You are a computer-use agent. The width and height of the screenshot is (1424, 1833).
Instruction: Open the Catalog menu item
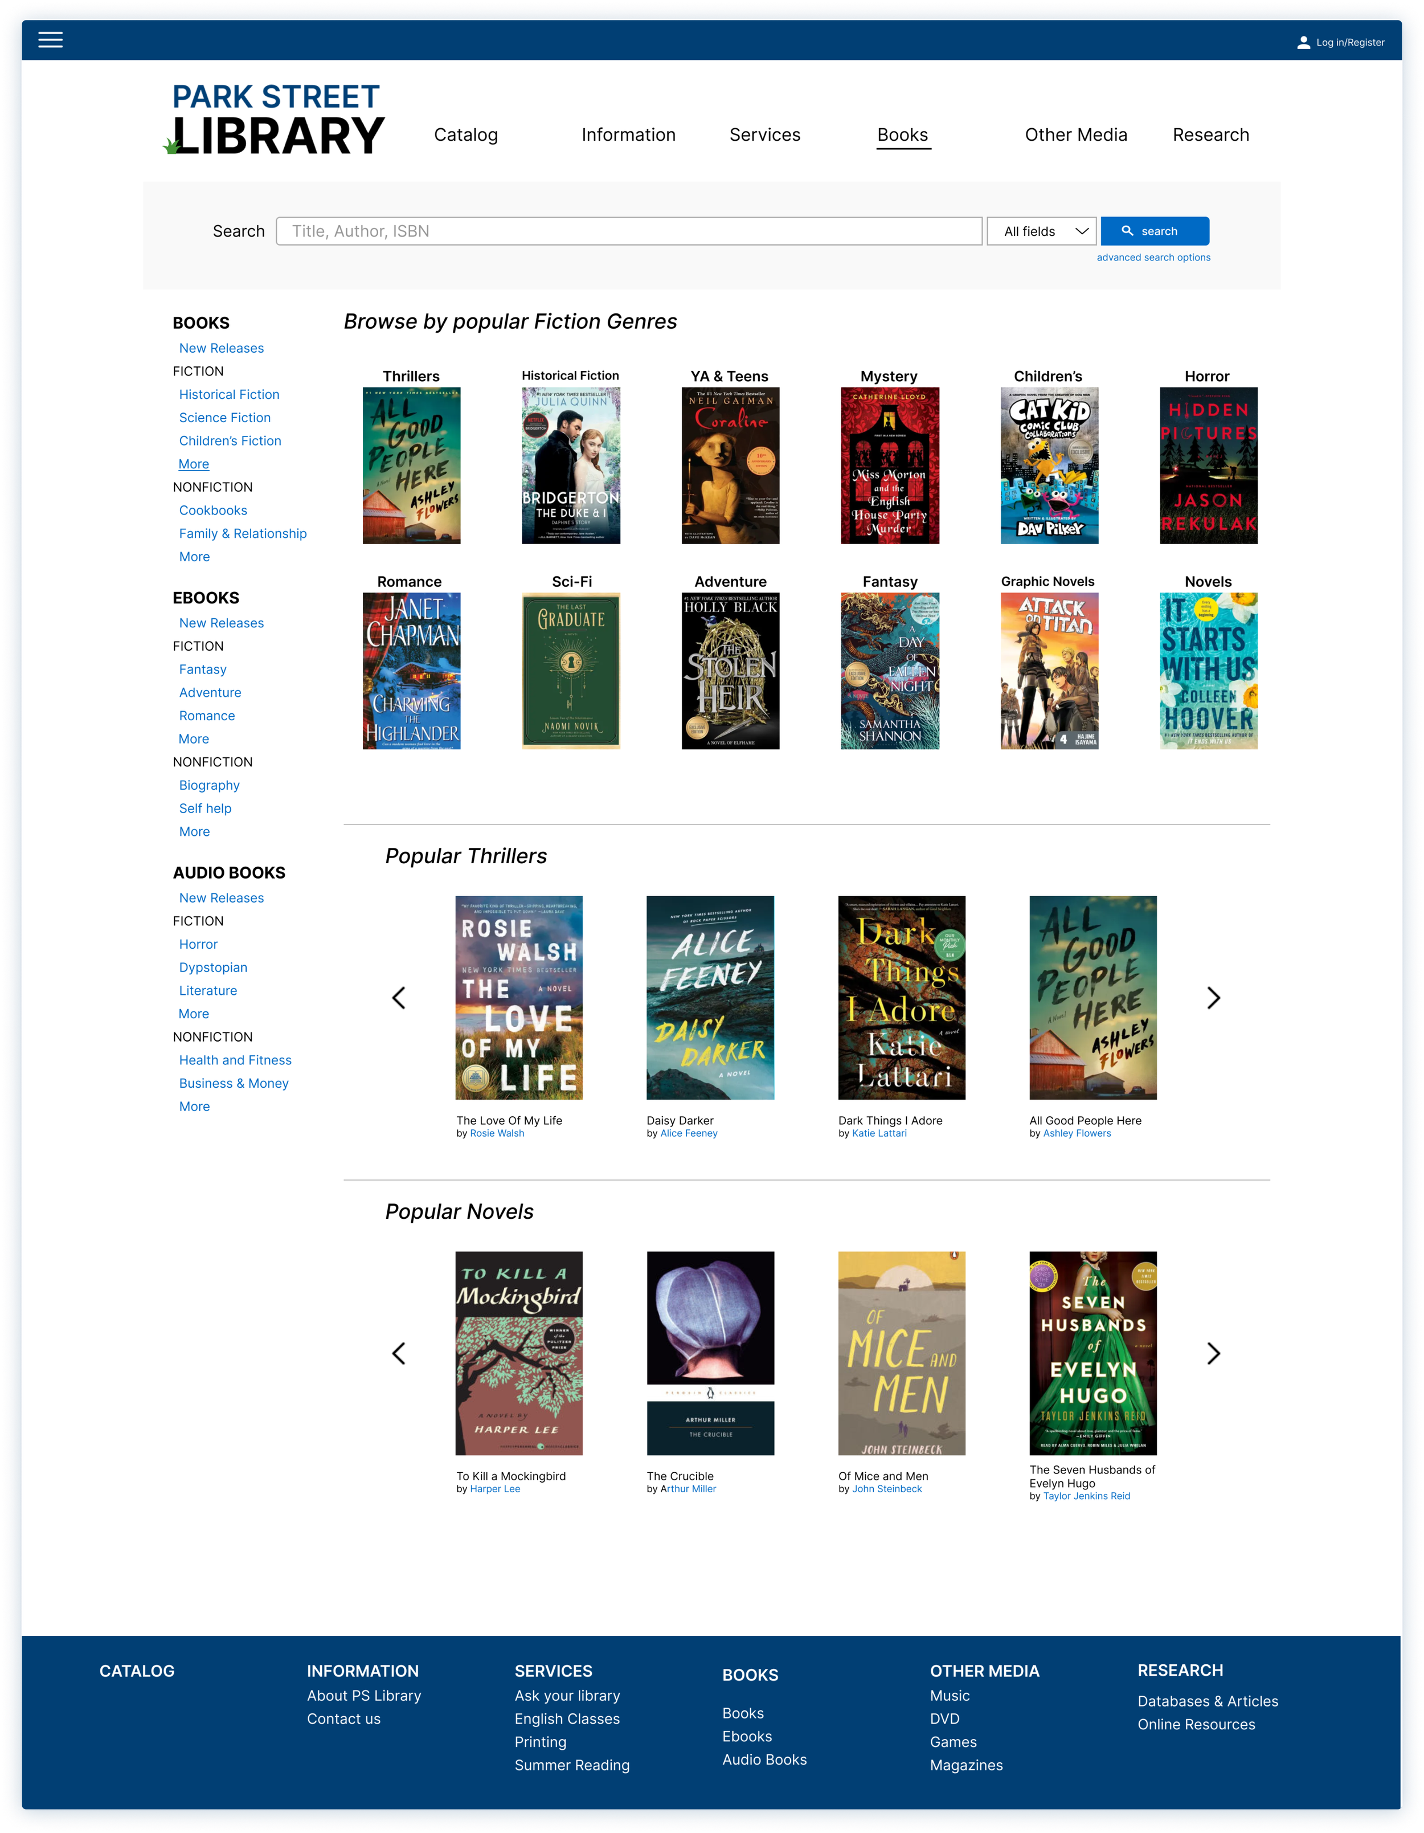pos(466,135)
